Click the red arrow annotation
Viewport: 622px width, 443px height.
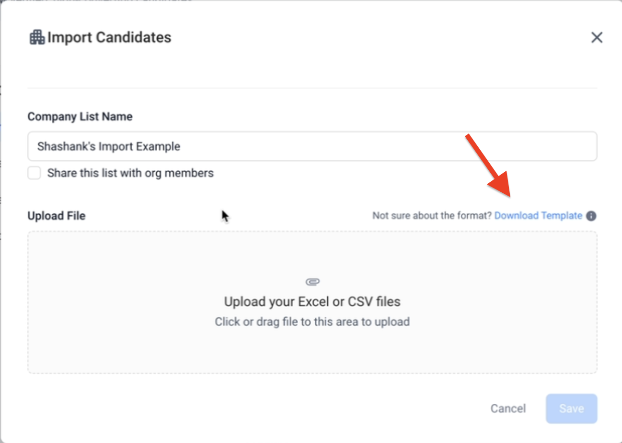489,166
